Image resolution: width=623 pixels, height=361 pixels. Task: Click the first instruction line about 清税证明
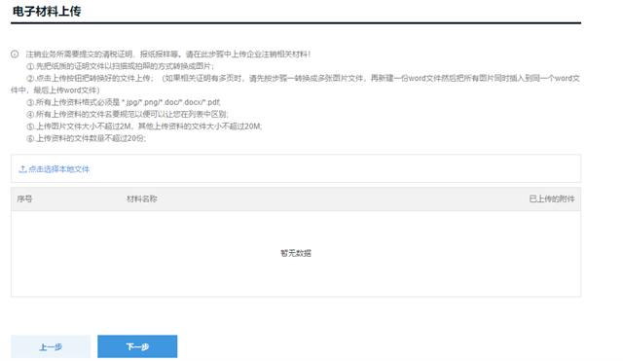(x=168, y=54)
